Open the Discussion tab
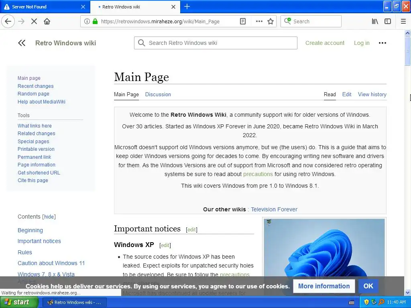This screenshot has width=411, height=308. coord(158,94)
